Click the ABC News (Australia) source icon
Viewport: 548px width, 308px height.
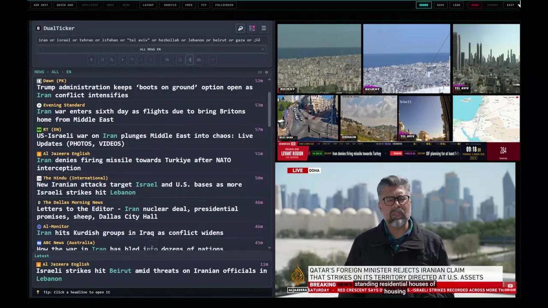(39, 243)
